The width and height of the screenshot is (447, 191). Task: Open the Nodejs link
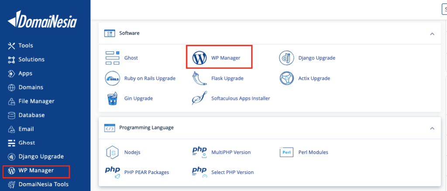pyautogui.click(x=132, y=152)
